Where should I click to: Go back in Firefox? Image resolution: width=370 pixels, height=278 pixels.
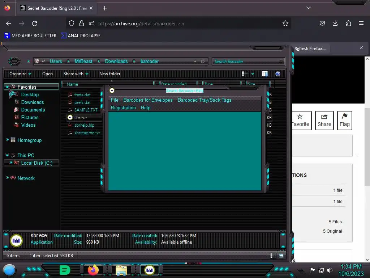click(9, 24)
